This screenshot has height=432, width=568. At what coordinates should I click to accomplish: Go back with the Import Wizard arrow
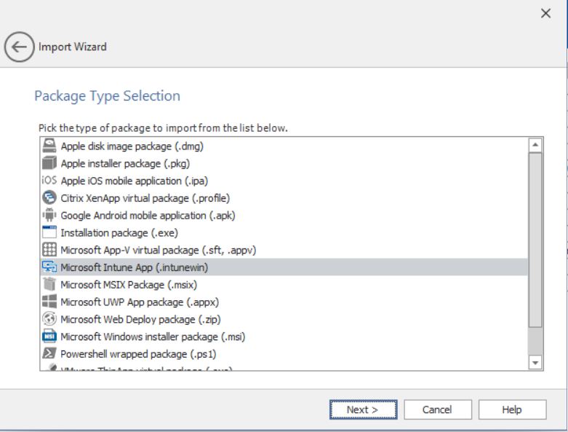click(19, 47)
